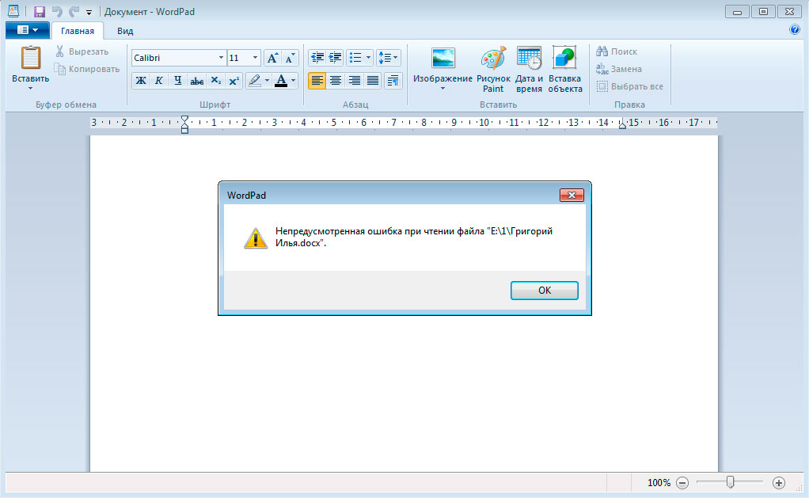This screenshot has width=809, height=498.
Task: Click the Save icon in quick access toolbar
Action: point(40,11)
